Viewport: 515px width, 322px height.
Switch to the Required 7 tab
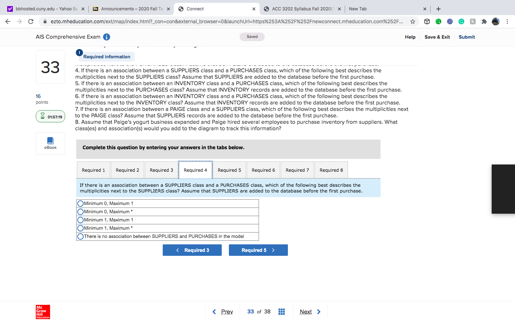point(297,170)
